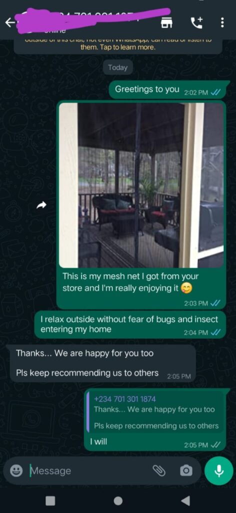This screenshot has width=236, height=513.
Task: Tap the Android circle home button
Action: pos(118,500)
